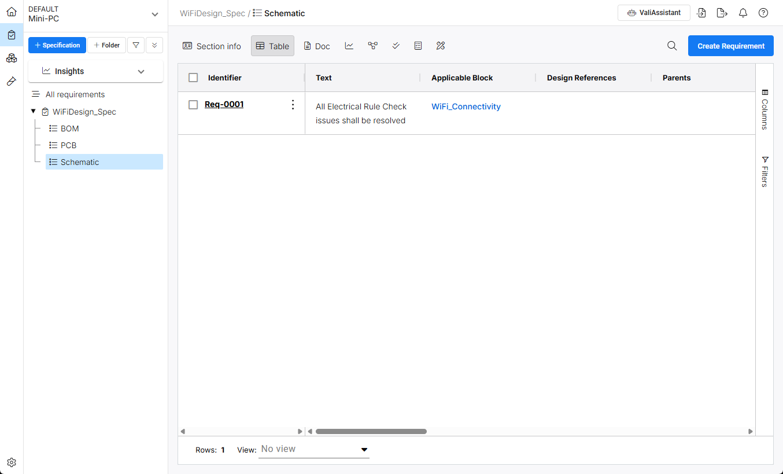Open the help question mark icon
The image size is (783, 474).
coord(763,13)
